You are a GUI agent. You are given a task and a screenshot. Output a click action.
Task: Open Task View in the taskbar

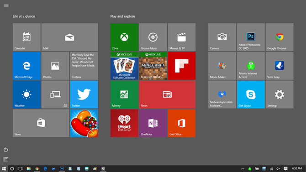[x=20, y=169]
